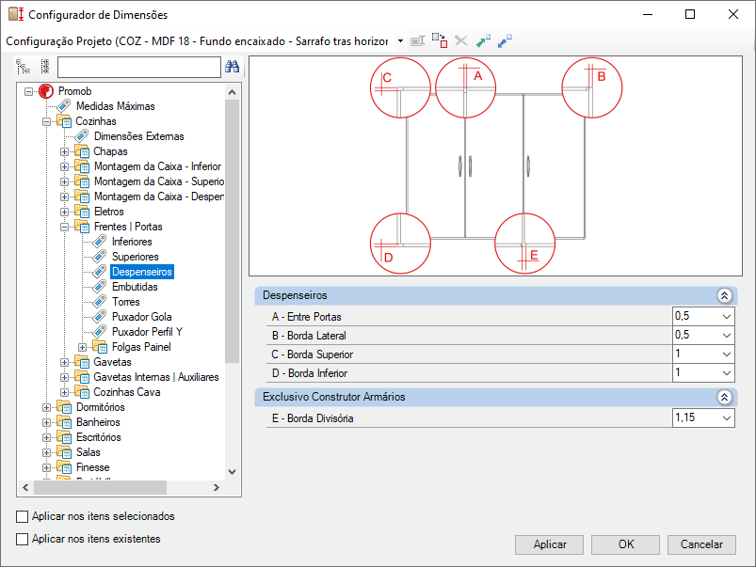Image resolution: width=756 pixels, height=567 pixels.
Task: Expand the Banheiros folder
Action: coord(46,422)
